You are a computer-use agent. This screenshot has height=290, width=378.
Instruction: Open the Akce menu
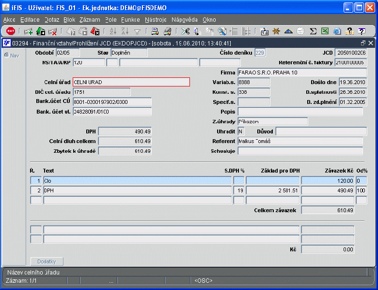(9, 20)
